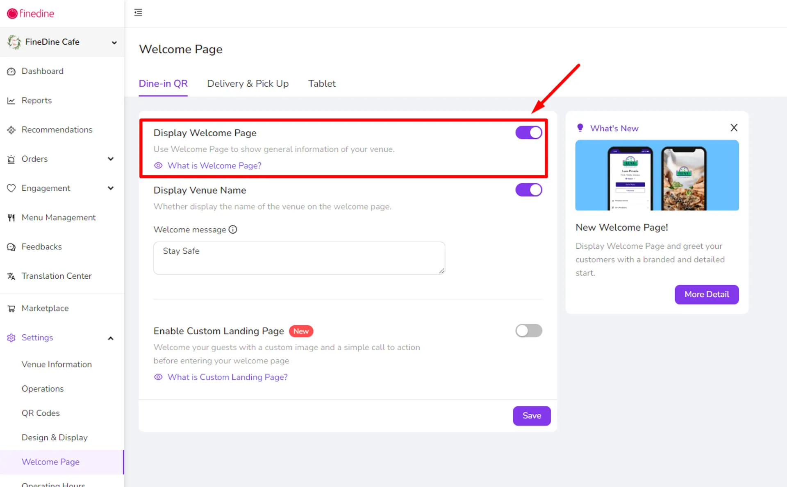Expand the Orders submenu chevron
The height and width of the screenshot is (487, 787).
click(111, 159)
